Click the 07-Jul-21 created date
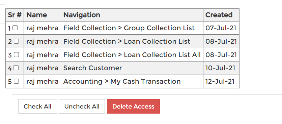 (x=221, y=28)
